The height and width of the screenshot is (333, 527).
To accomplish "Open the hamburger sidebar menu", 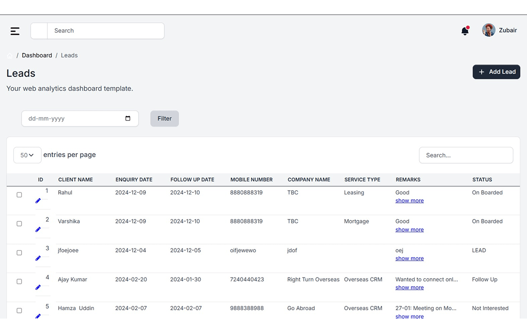I will click(15, 31).
